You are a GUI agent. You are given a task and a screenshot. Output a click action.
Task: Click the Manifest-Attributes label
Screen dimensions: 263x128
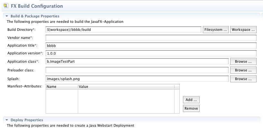(x=25, y=87)
